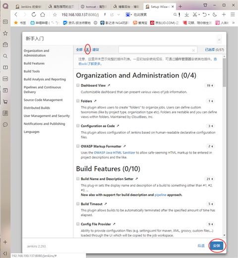Expand Dashboard View dependencies badge 19
This screenshot has height=258, width=238.
pyautogui.click(x=210, y=86)
